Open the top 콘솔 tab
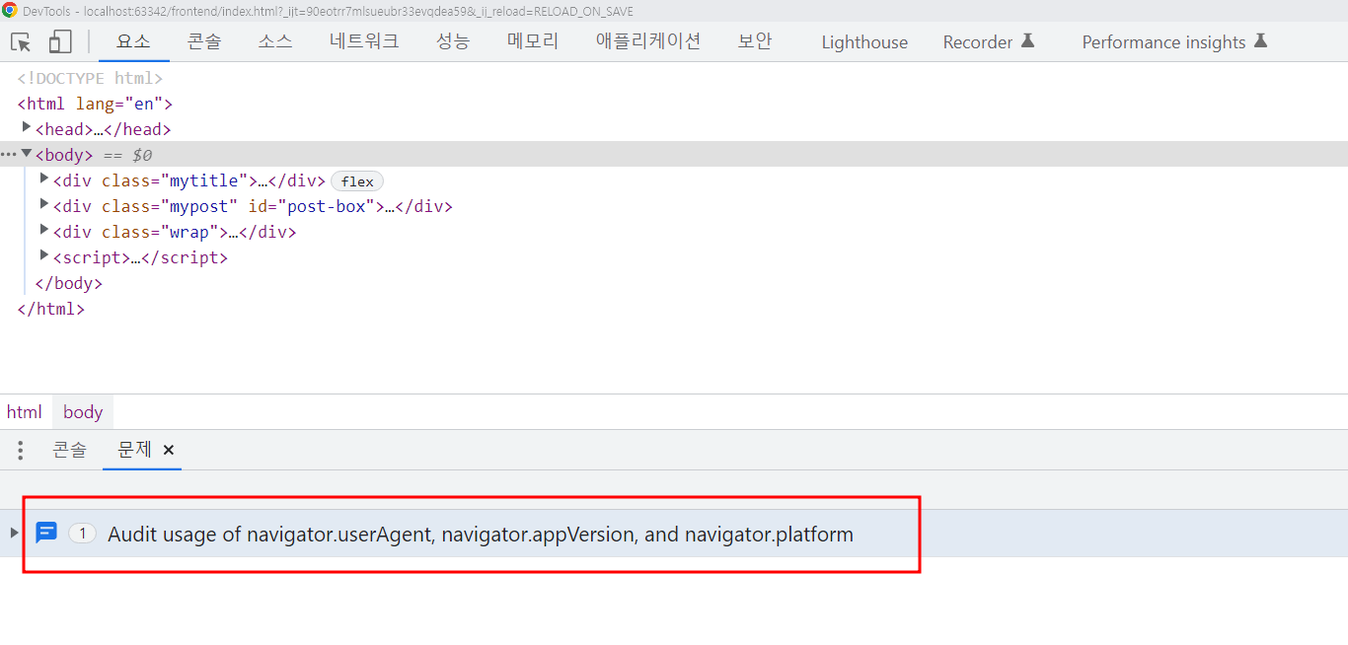This screenshot has height=645, width=1348. point(204,41)
